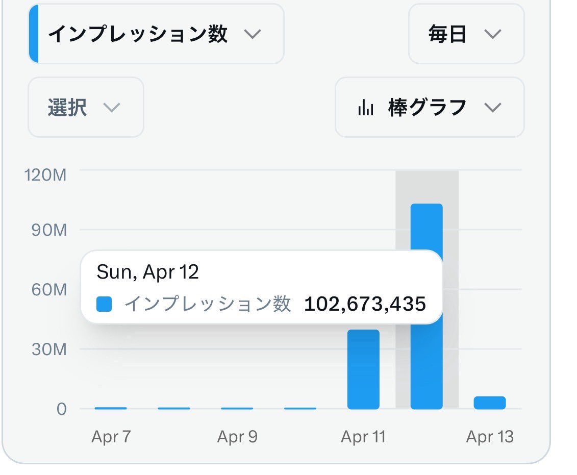The width and height of the screenshot is (577, 475).
Task: Click the 102,673,435 value in tooltip
Action: 365,304
